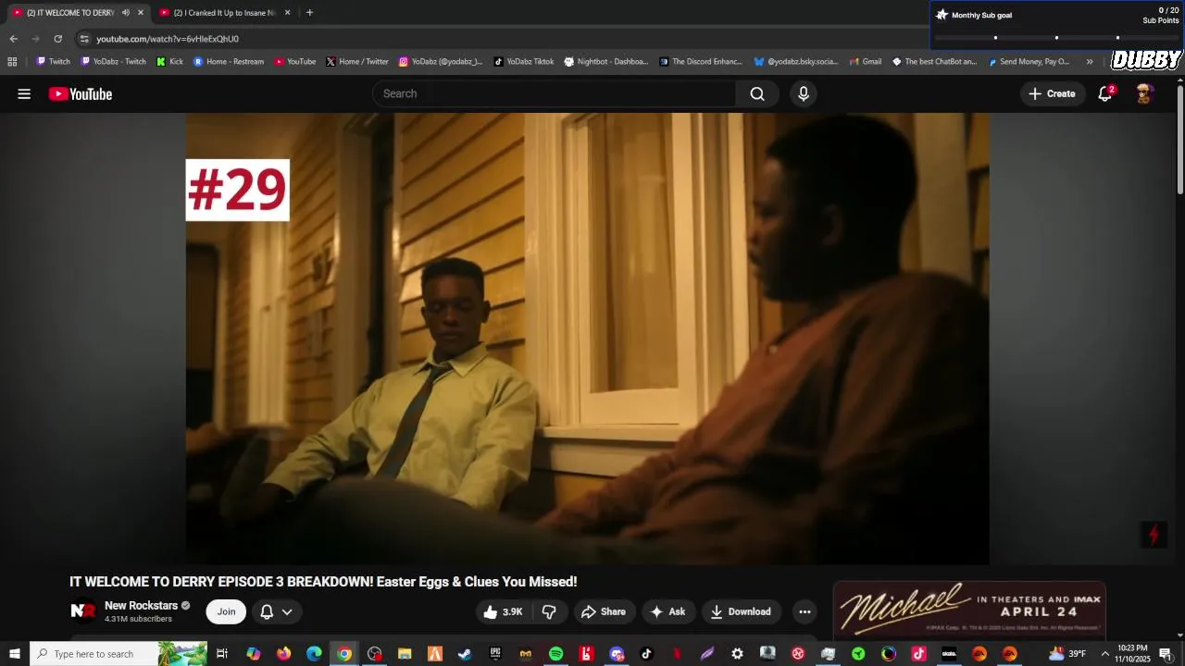Click the Monthly Sub goal progress bar
Image resolution: width=1185 pixels, height=666 pixels.
pyautogui.click(x=1056, y=38)
